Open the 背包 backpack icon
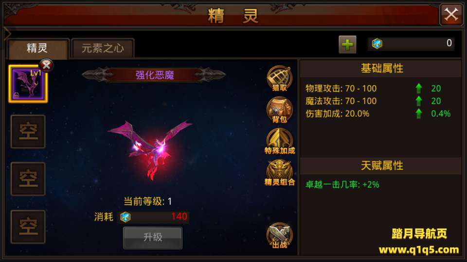 279,110
